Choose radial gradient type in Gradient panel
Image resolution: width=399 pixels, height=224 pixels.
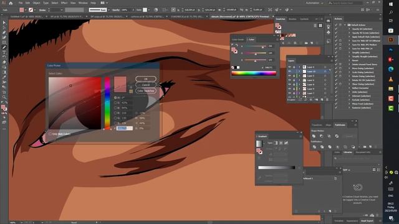pyautogui.click(x=281, y=143)
